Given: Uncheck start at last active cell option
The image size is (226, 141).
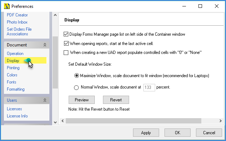Looking at the screenshot, I should [x=66, y=44].
